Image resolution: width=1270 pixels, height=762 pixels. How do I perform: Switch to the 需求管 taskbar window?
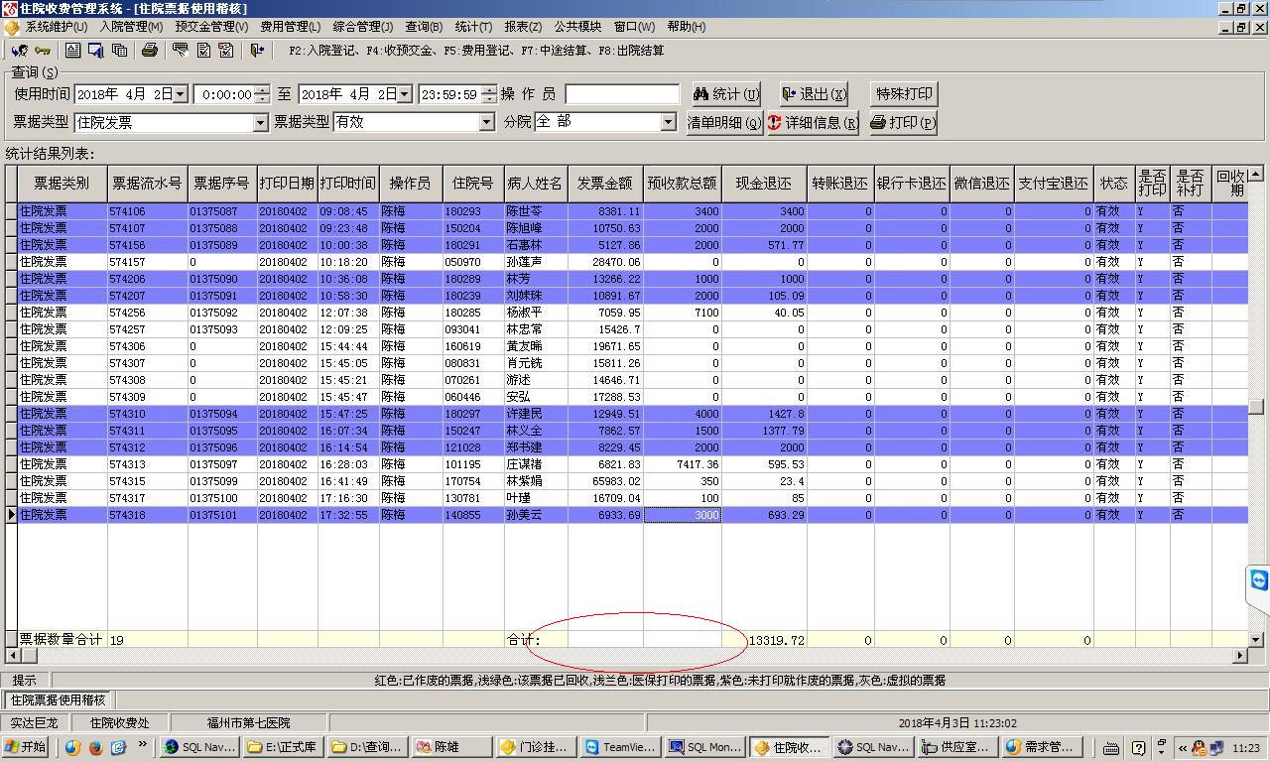pyautogui.click(x=1042, y=747)
